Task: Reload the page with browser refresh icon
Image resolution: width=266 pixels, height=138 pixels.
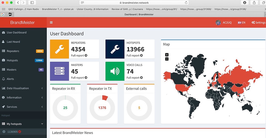Action: [186, 3]
